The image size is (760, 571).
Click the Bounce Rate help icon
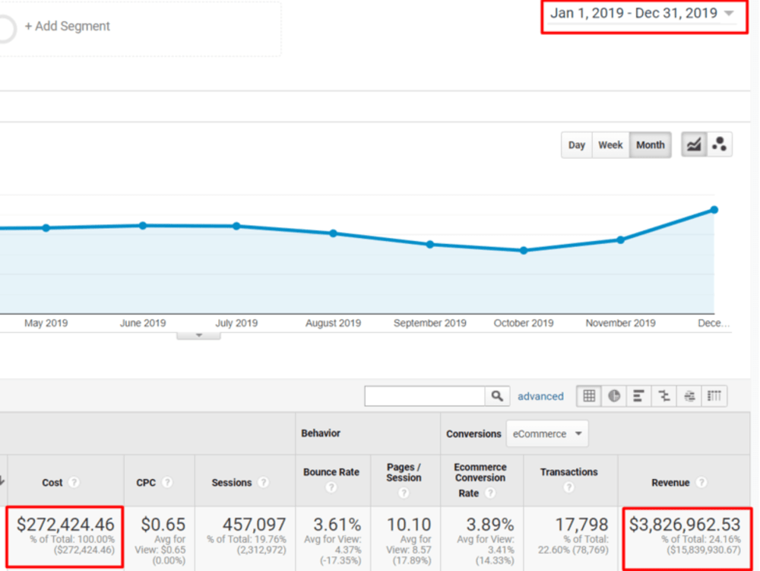331,487
